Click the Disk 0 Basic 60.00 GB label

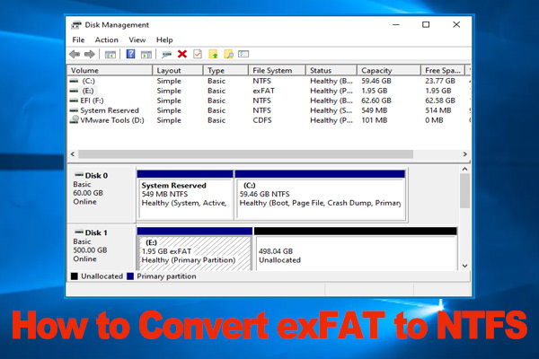tap(101, 194)
